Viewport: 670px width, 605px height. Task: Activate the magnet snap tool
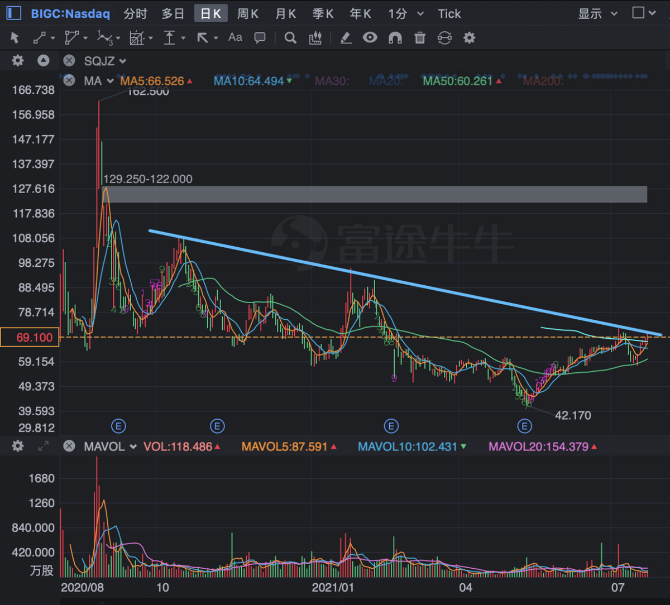point(395,38)
